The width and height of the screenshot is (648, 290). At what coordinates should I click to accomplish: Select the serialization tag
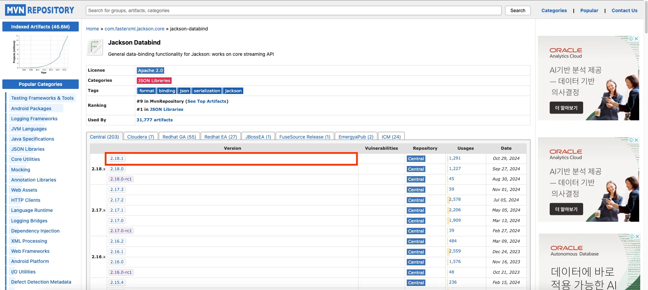pos(207,91)
